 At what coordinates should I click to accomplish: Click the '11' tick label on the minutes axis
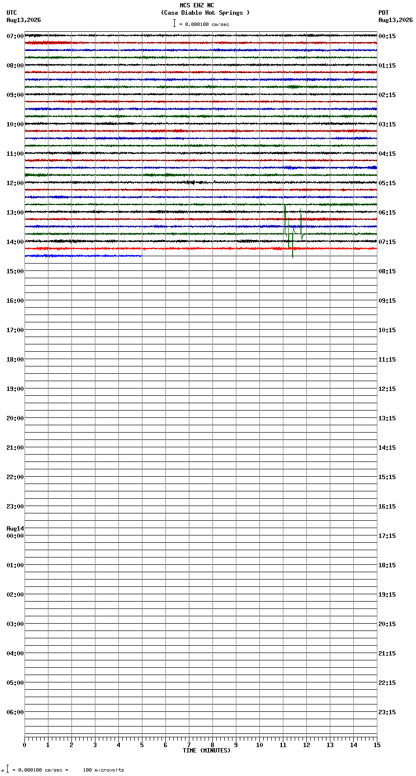pyautogui.click(x=283, y=745)
